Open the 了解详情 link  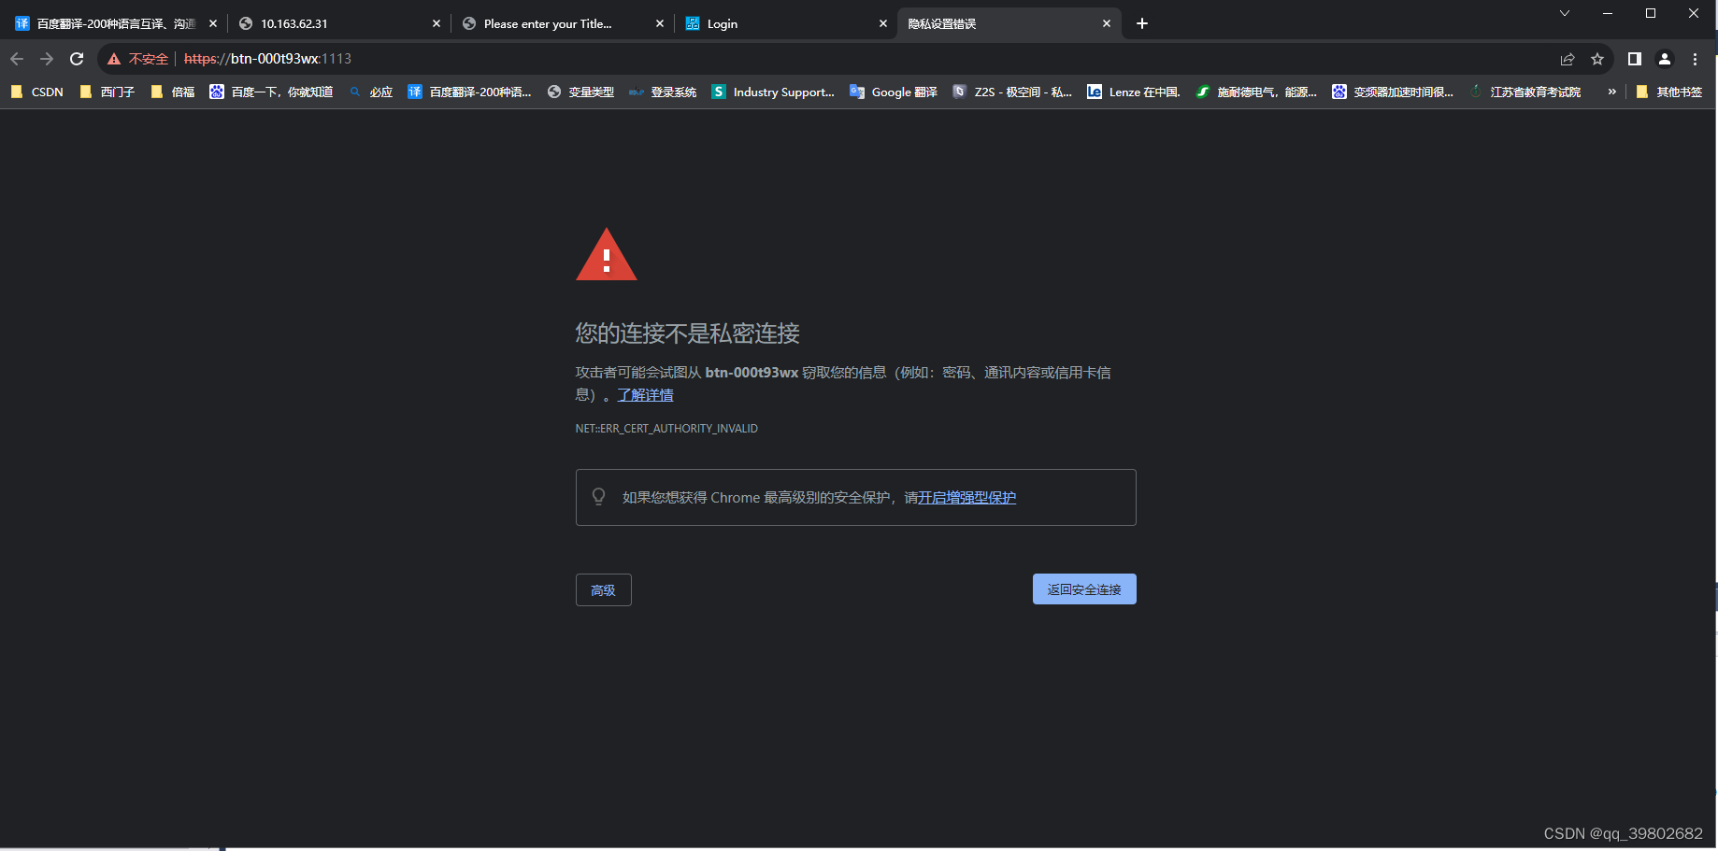(645, 394)
